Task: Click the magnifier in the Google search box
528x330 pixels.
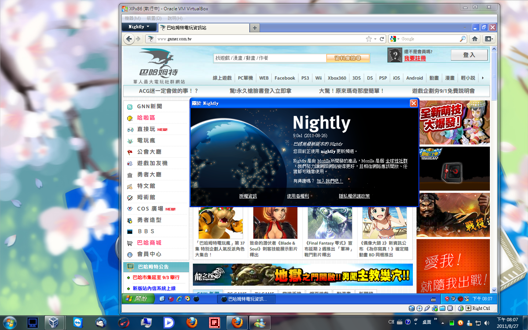Action: (463, 39)
